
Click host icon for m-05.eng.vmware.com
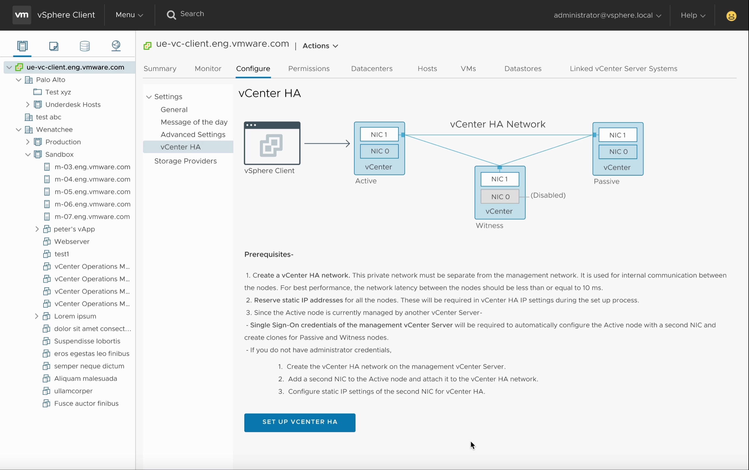coord(47,192)
